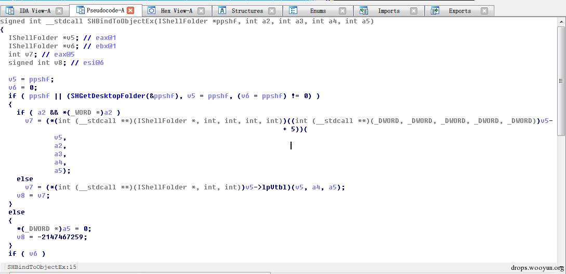
Task: Click the 'a3,' argument line
Action: 60,154
